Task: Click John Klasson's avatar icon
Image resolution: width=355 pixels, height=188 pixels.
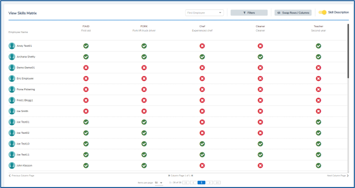Action: tap(12, 165)
